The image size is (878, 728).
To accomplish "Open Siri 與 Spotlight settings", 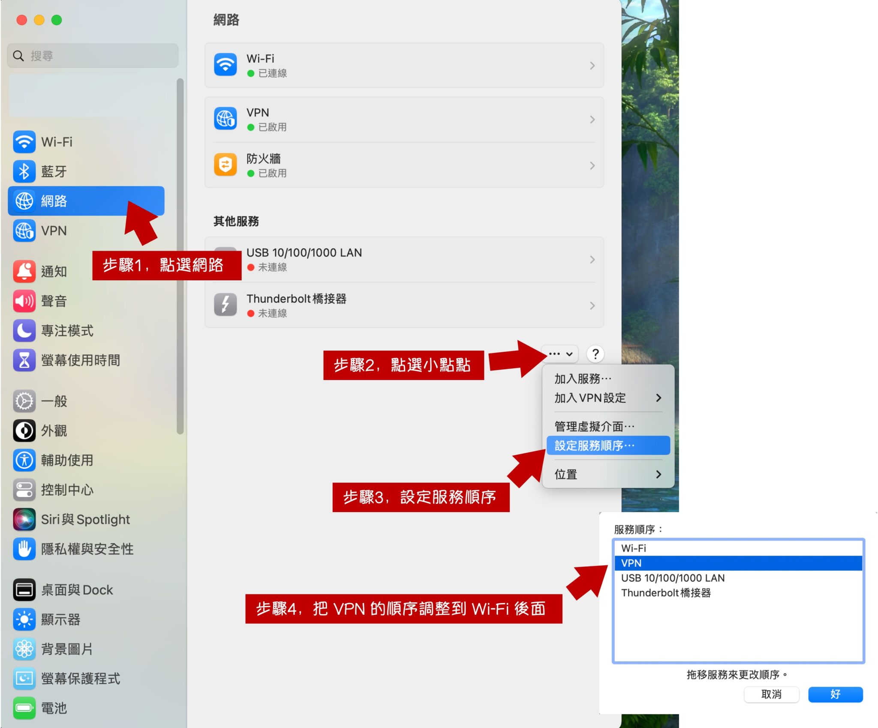I will click(x=86, y=519).
